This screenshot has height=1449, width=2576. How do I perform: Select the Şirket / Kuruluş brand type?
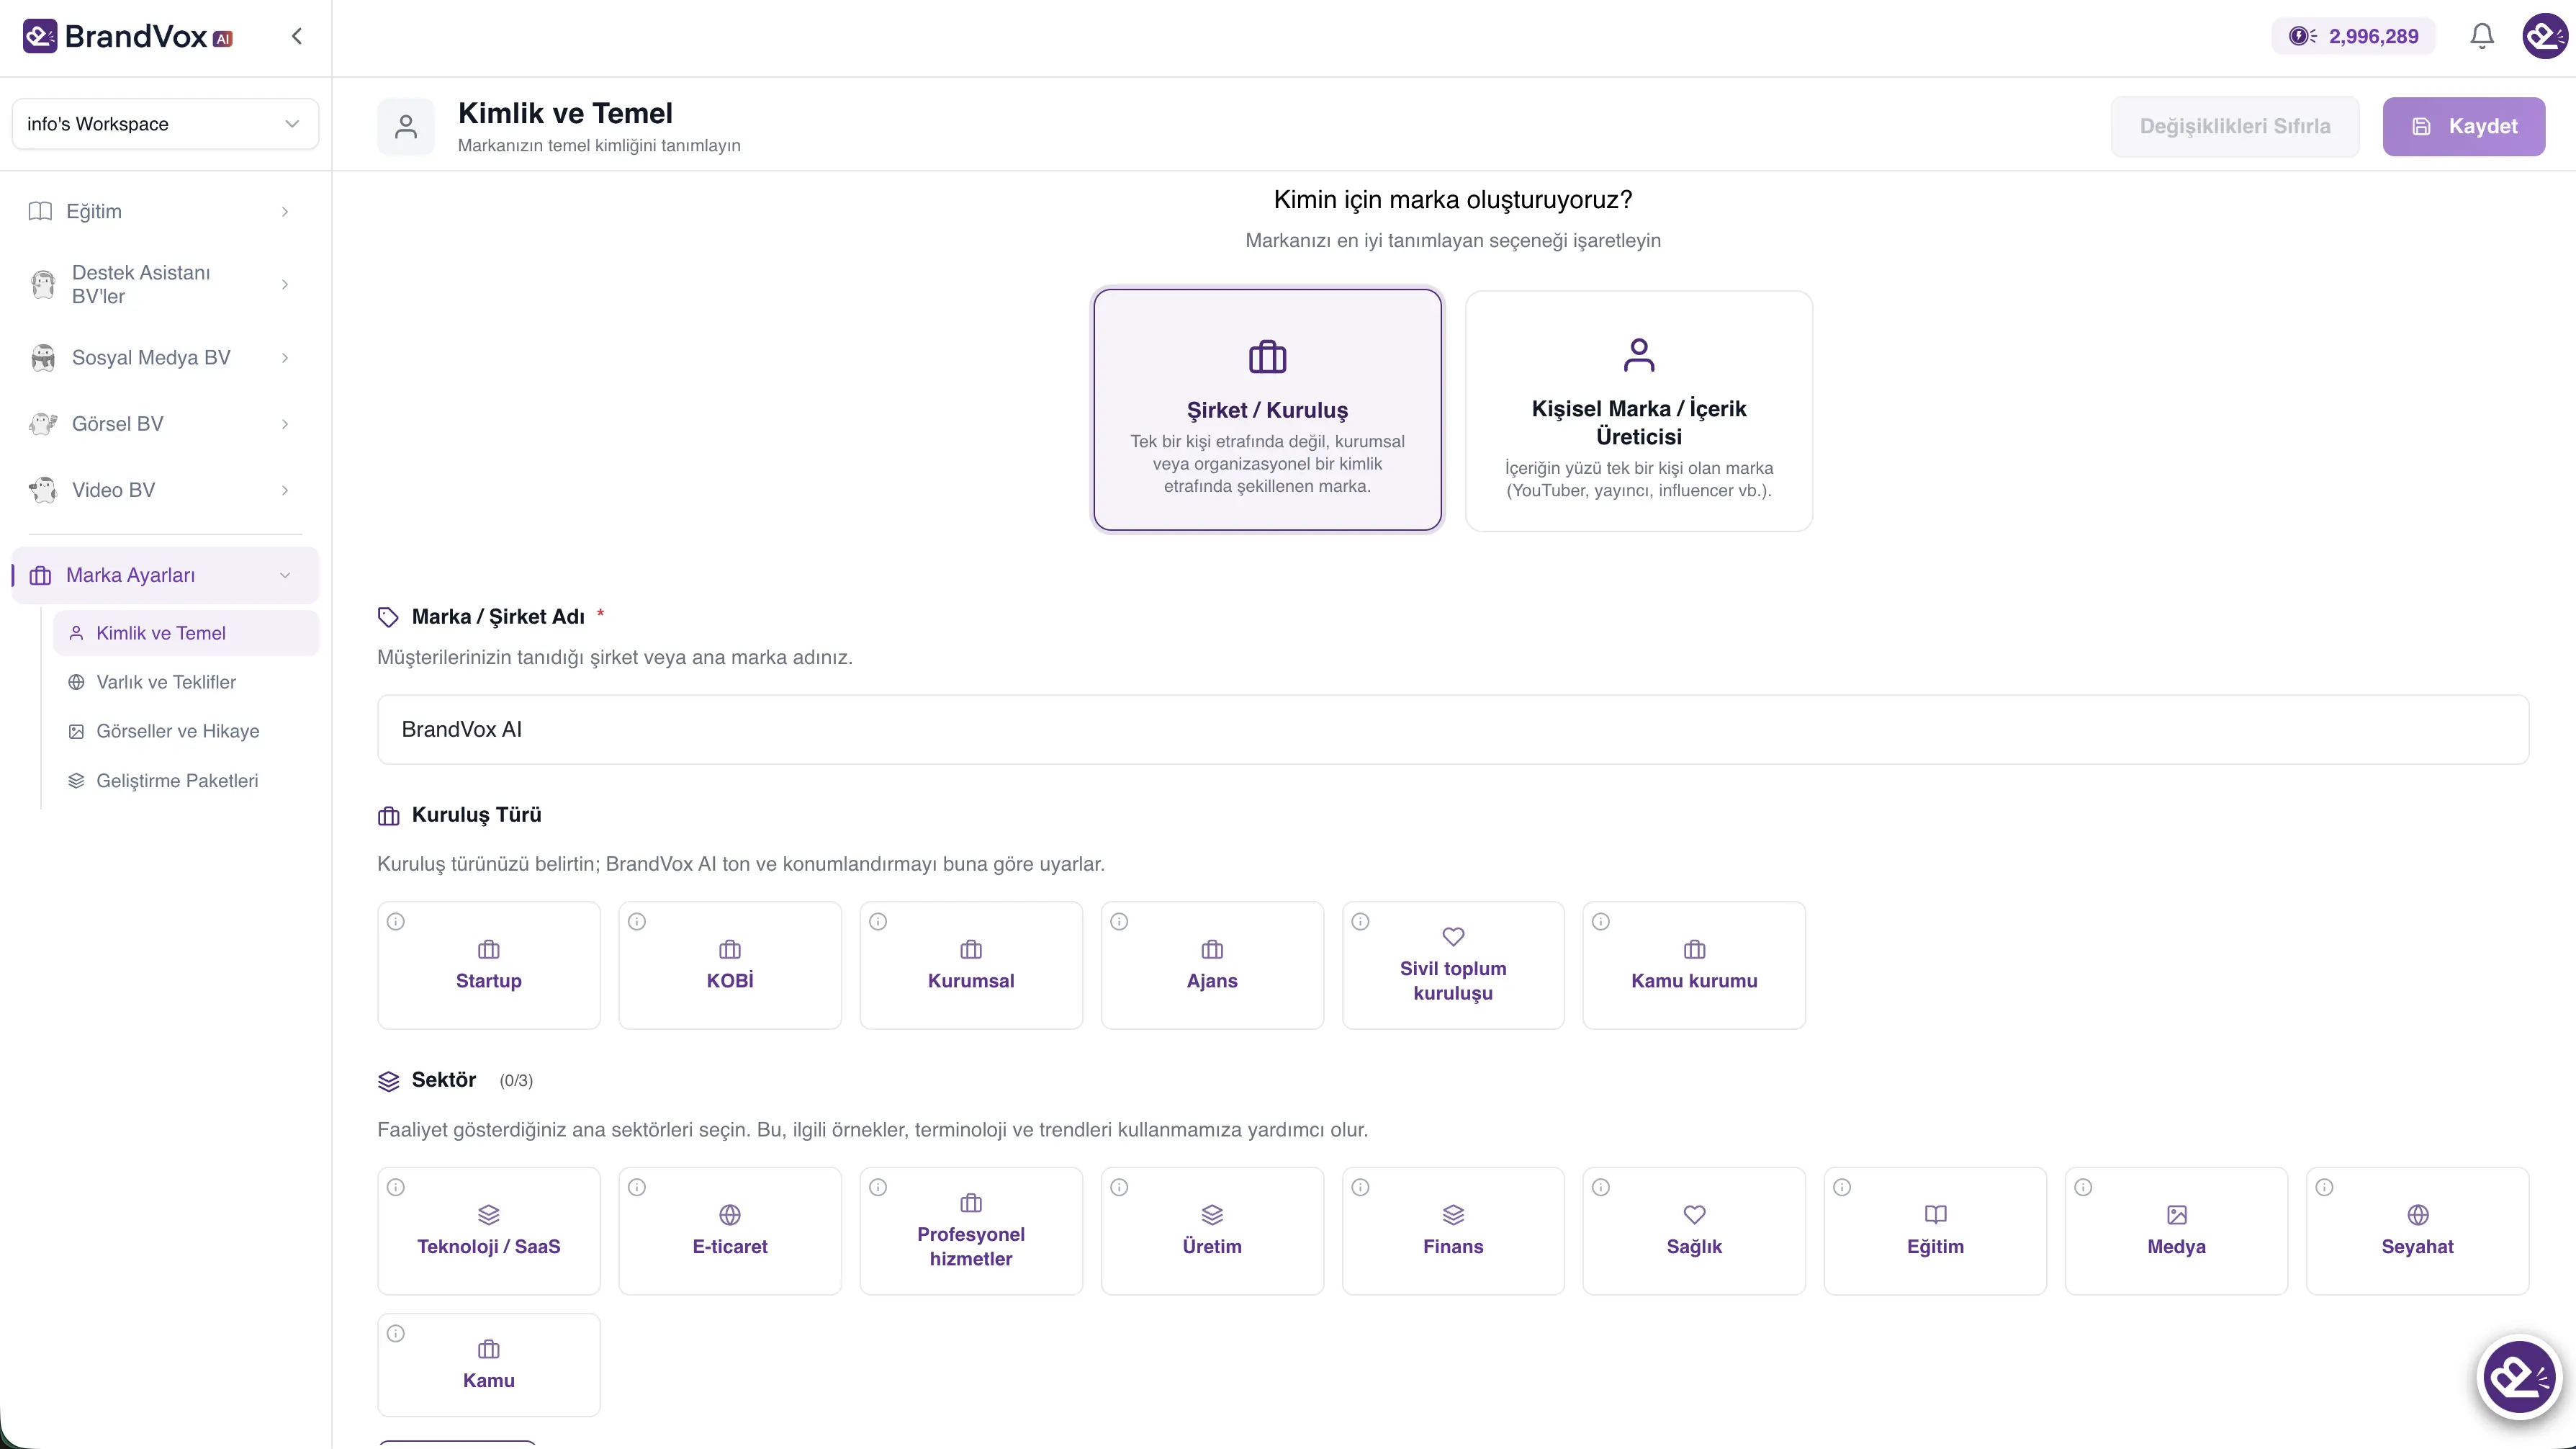click(x=1267, y=410)
